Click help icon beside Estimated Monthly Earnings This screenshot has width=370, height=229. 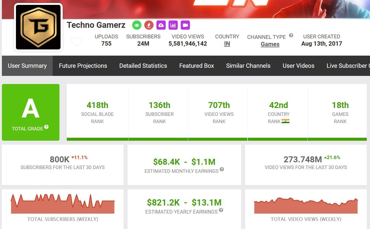222,169
